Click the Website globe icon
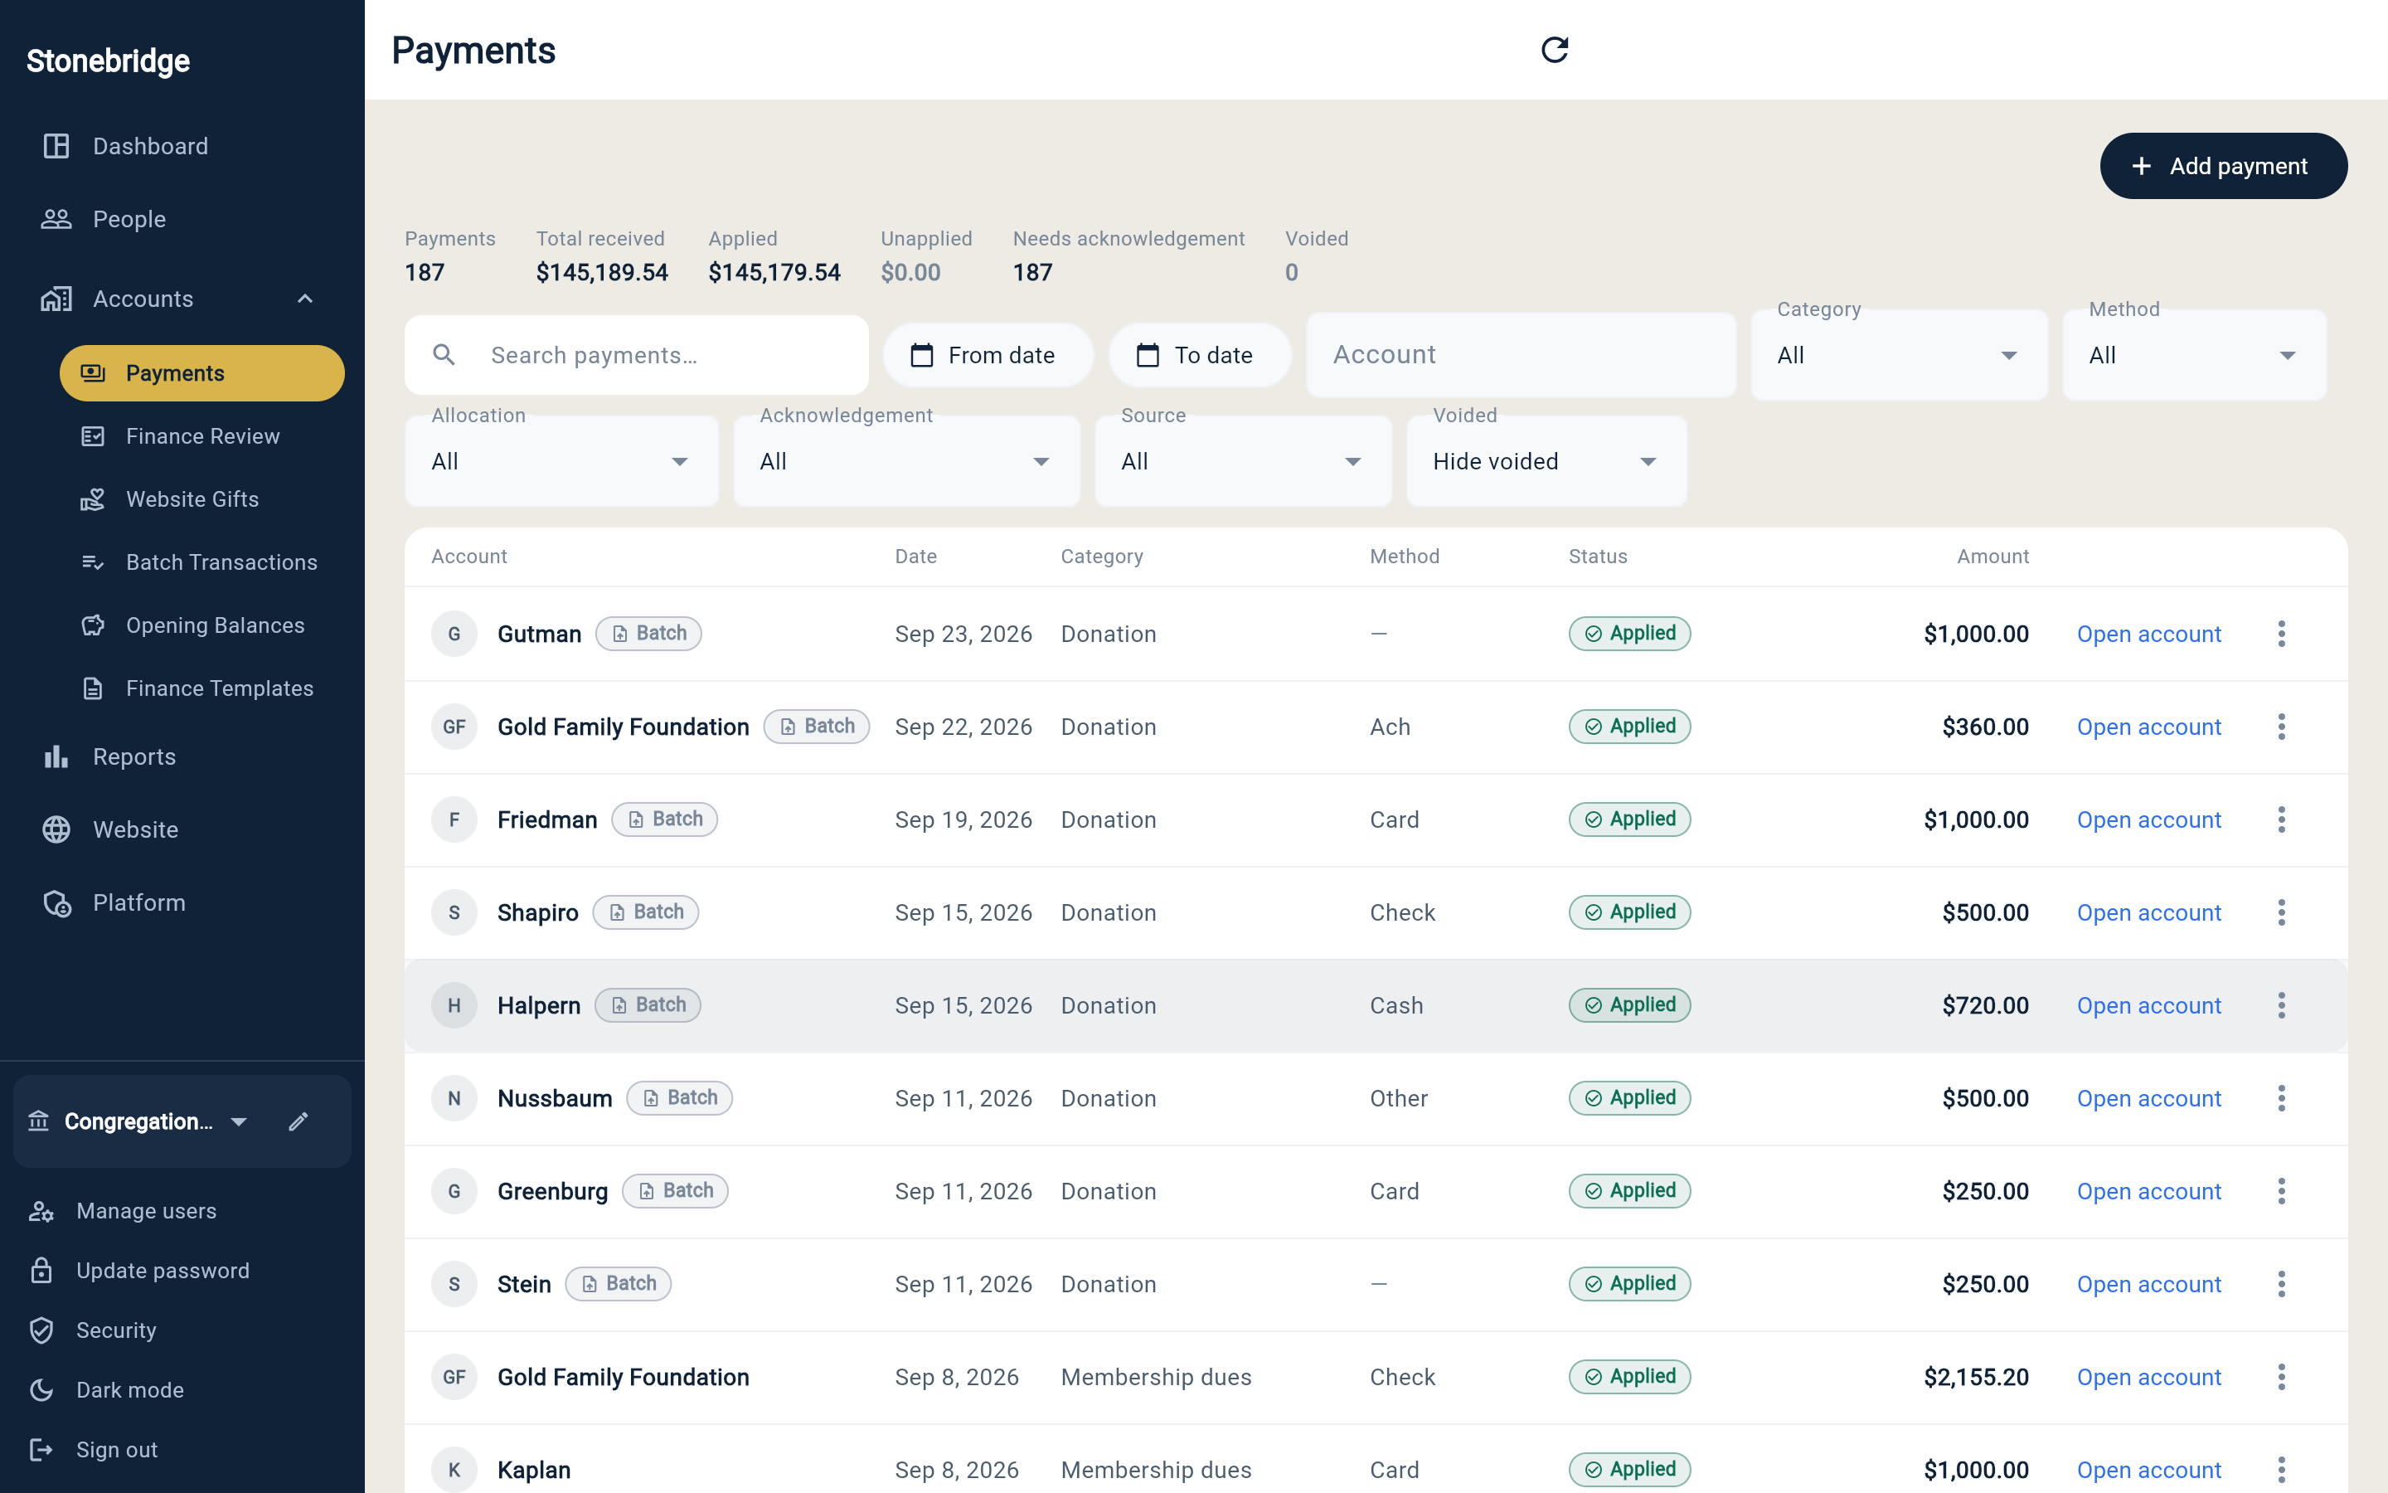The image size is (2388, 1493). point(56,829)
